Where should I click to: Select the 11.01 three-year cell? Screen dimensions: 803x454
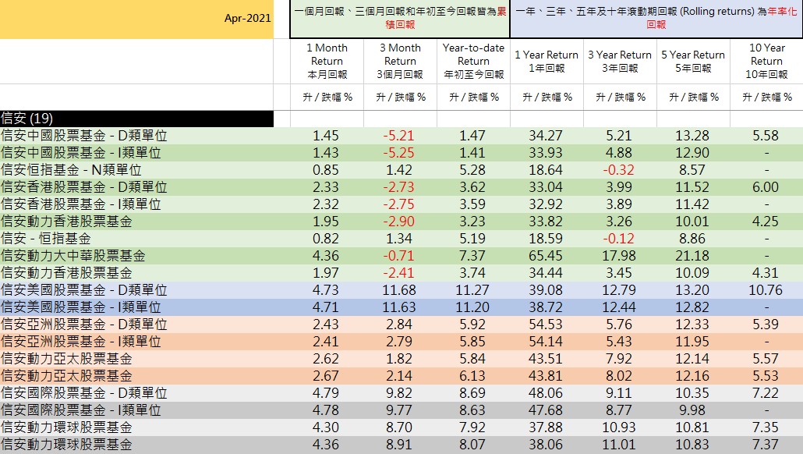619,445
